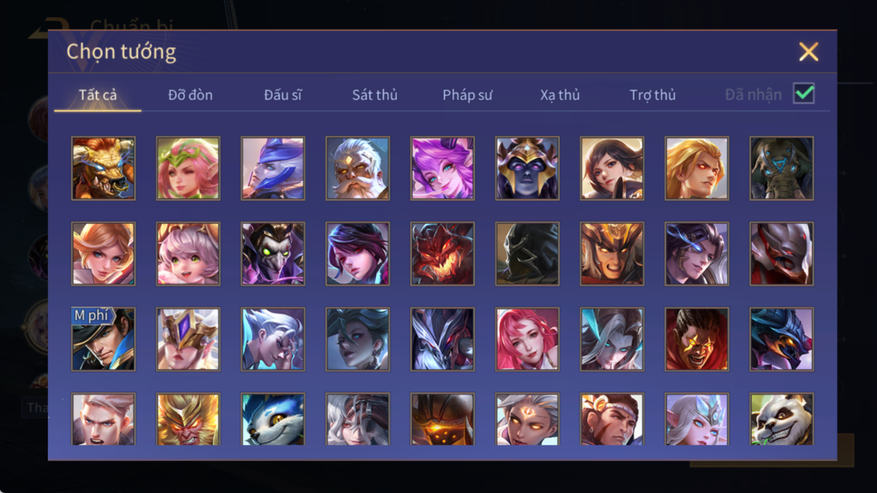Image resolution: width=877 pixels, height=493 pixels.
Task: Open the "Trợ thủ" tab
Action: point(652,95)
